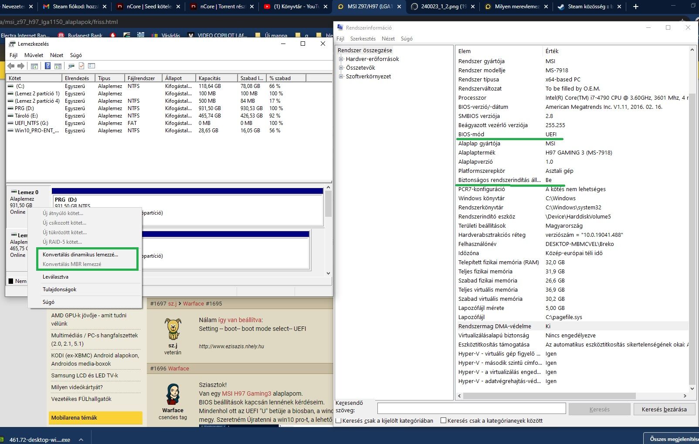The height and width of the screenshot is (444, 699).
Task: Close the YouTube Könyvtár browser tab
Action: tap(326, 7)
